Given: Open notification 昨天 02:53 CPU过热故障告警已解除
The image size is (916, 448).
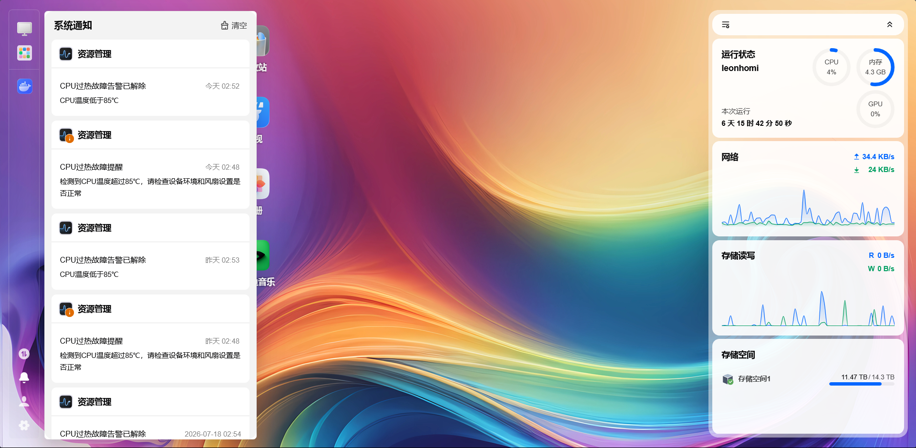Looking at the screenshot, I should [x=150, y=266].
